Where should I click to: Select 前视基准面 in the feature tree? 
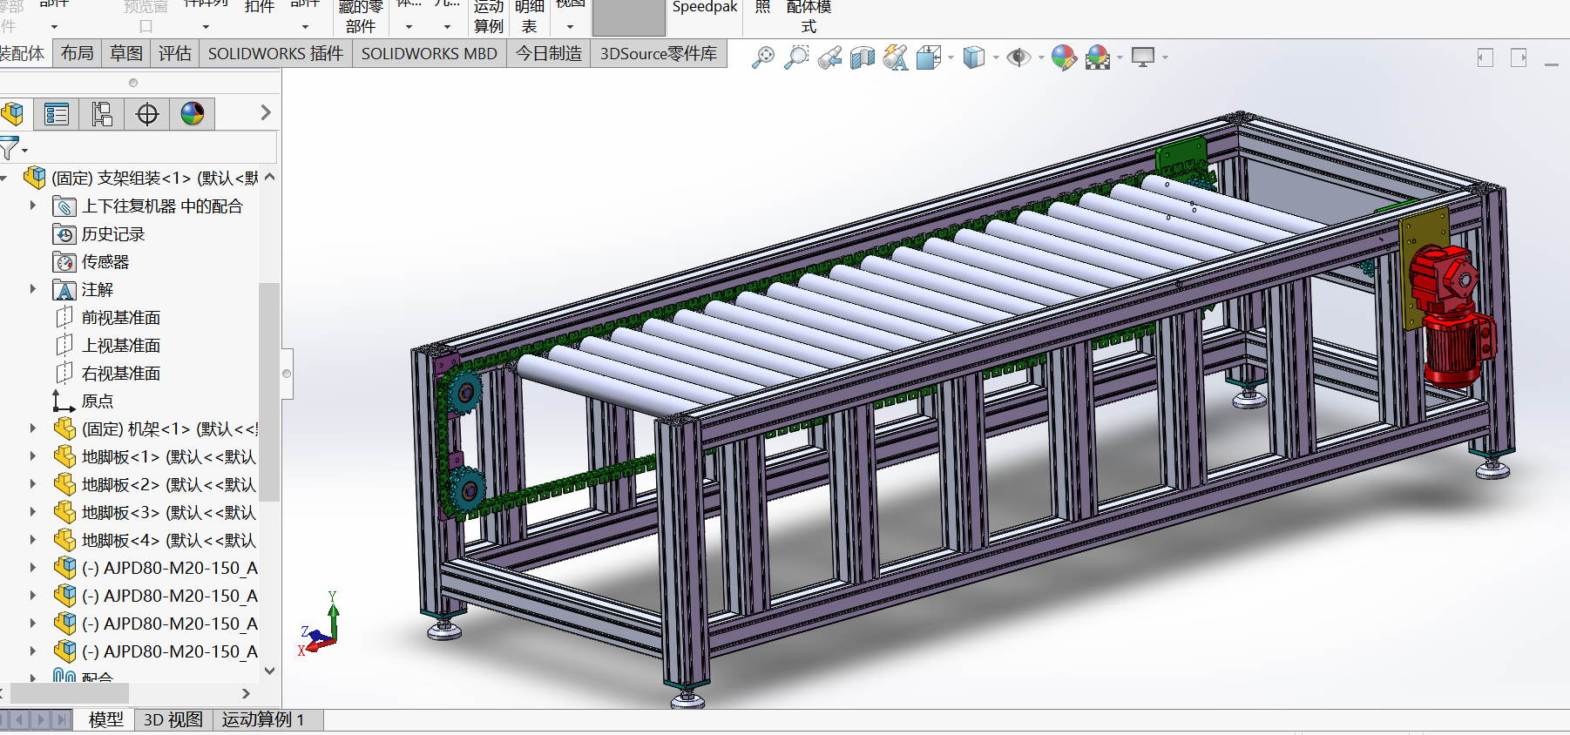tap(120, 318)
